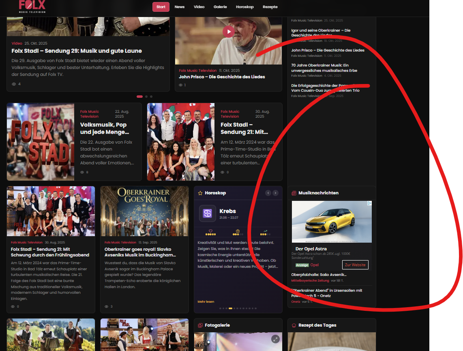
Task: Open the trio musicians thumbnail at bottom
Action: coord(51,335)
